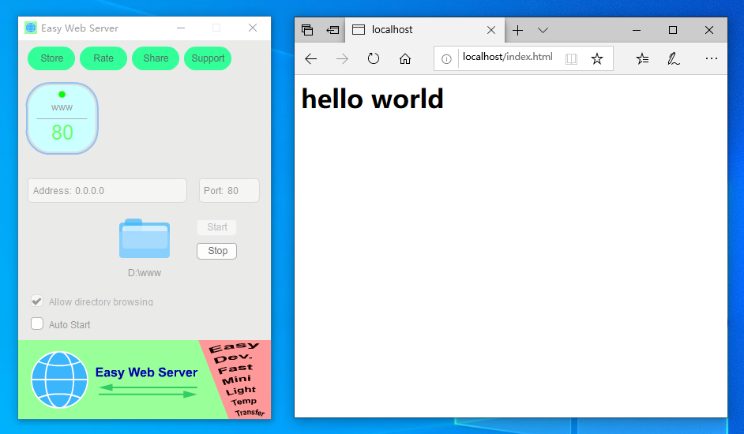Open the Edge Settings and more menu
The image size is (744, 434).
tap(712, 59)
